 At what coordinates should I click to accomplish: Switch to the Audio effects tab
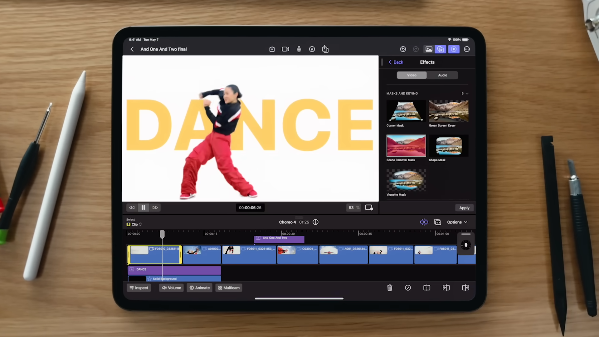click(442, 75)
